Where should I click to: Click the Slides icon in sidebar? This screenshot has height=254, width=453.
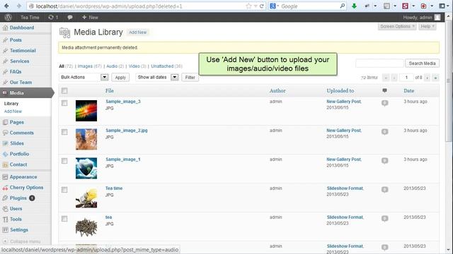click(x=5, y=143)
